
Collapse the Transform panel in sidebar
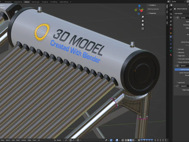tap(152, 5)
